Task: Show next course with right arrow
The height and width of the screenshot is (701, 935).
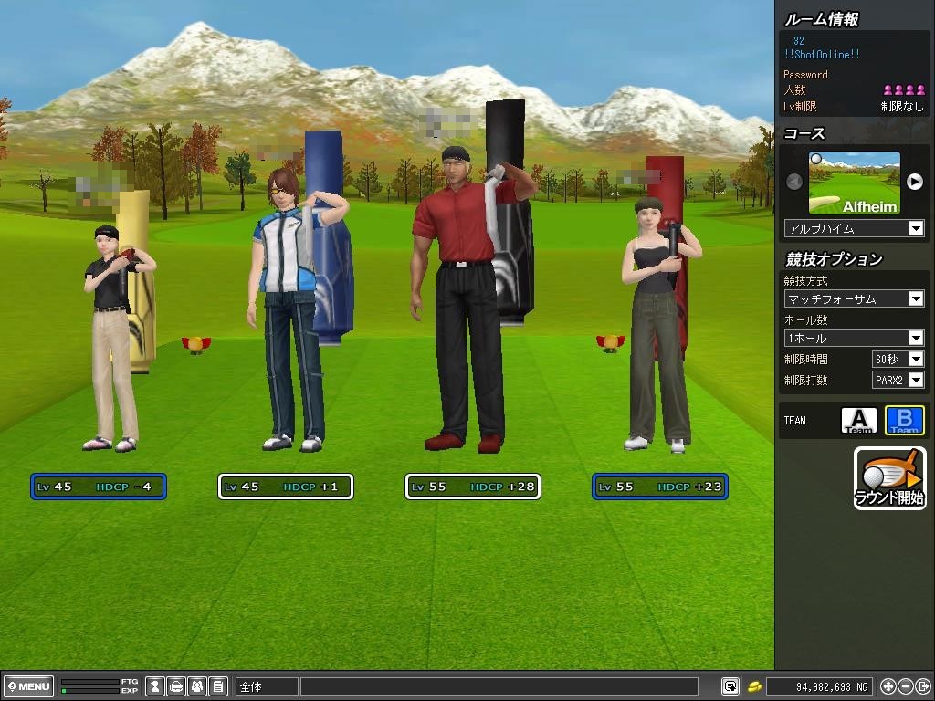Action: 914,182
